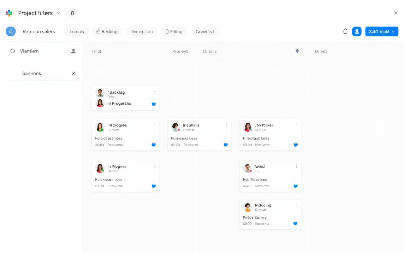Select the Backlog filter chip
404x253 pixels.
[x=107, y=32]
